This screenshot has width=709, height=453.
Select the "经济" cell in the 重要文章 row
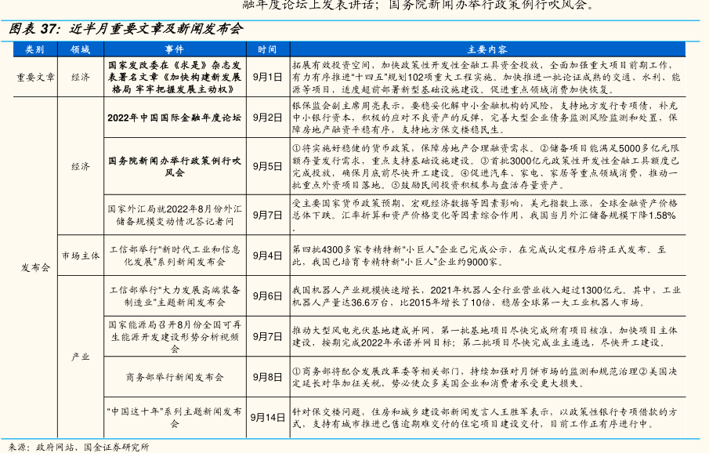(x=81, y=78)
